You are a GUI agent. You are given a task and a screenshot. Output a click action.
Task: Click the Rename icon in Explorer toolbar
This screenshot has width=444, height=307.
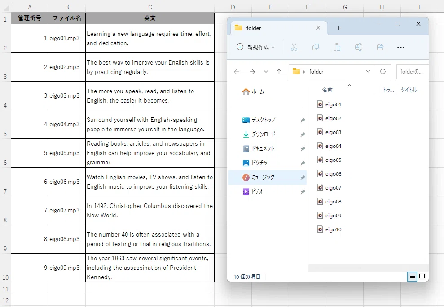359,47
